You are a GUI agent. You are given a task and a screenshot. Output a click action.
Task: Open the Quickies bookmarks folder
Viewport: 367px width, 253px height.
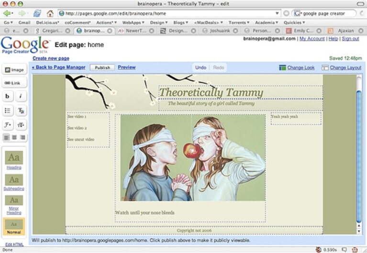click(x=294, y=22)
